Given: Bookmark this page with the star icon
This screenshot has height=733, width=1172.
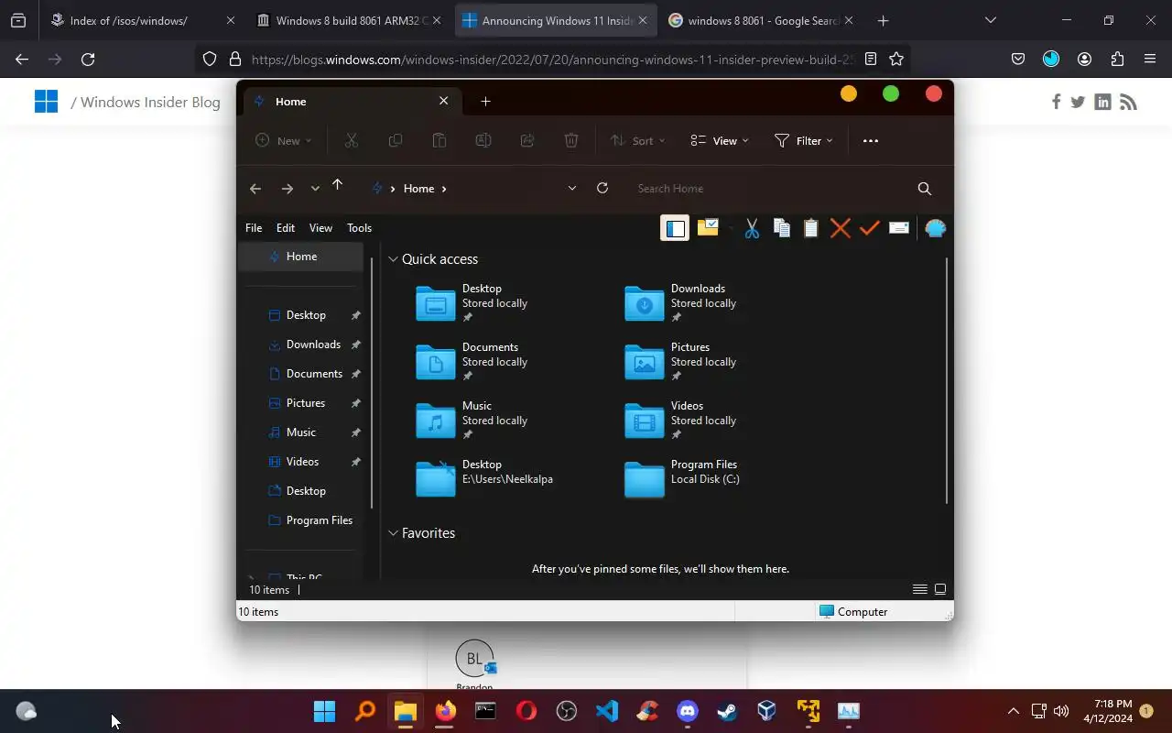Looking at the screenshot, I should pos(896,59).
